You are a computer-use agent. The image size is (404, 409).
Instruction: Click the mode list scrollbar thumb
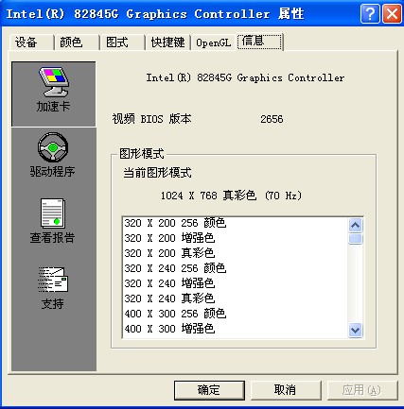tap(356, 238)
